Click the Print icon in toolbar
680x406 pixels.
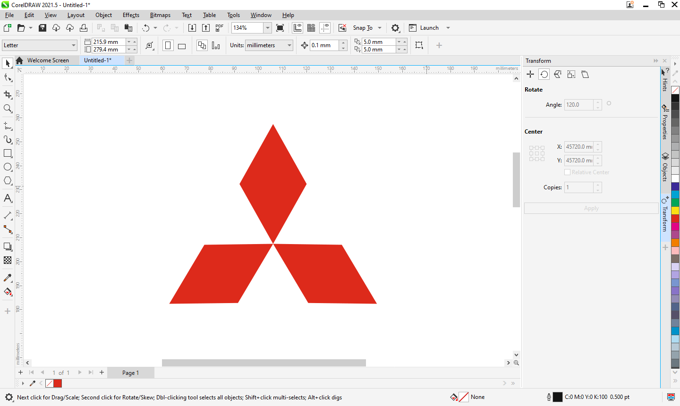coord(84,28)
